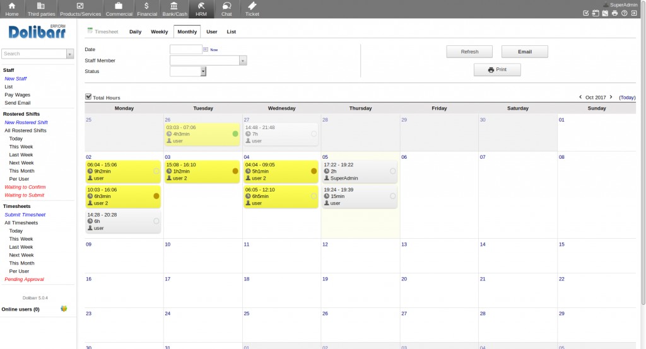Open Waiting to Confirm link
The image size is (646, 349).
coord(25,187)
